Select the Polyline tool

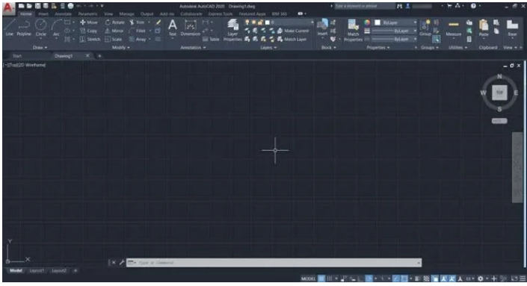pos(24,28)
